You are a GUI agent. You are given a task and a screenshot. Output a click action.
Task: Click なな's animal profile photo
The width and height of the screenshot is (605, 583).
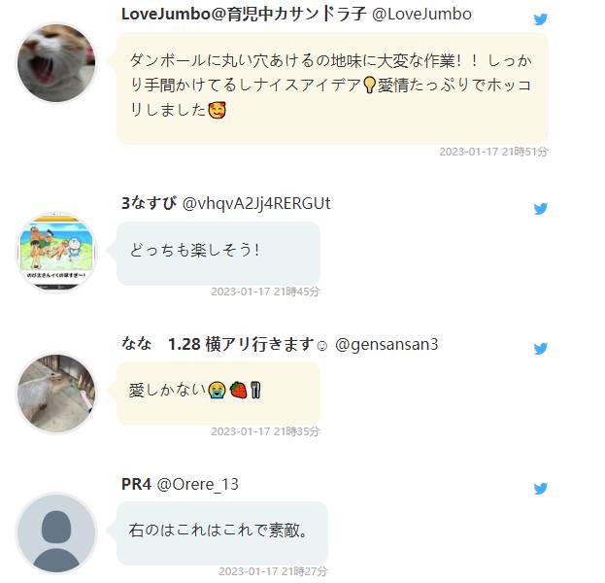point(56,393)
